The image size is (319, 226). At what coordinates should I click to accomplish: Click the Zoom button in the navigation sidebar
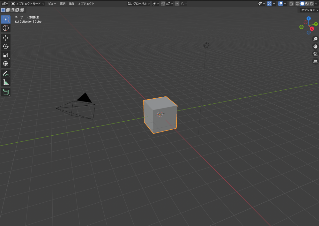[315, 39]
